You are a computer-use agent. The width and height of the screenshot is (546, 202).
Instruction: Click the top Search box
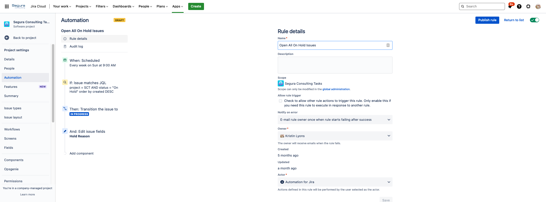coord(482,6)
